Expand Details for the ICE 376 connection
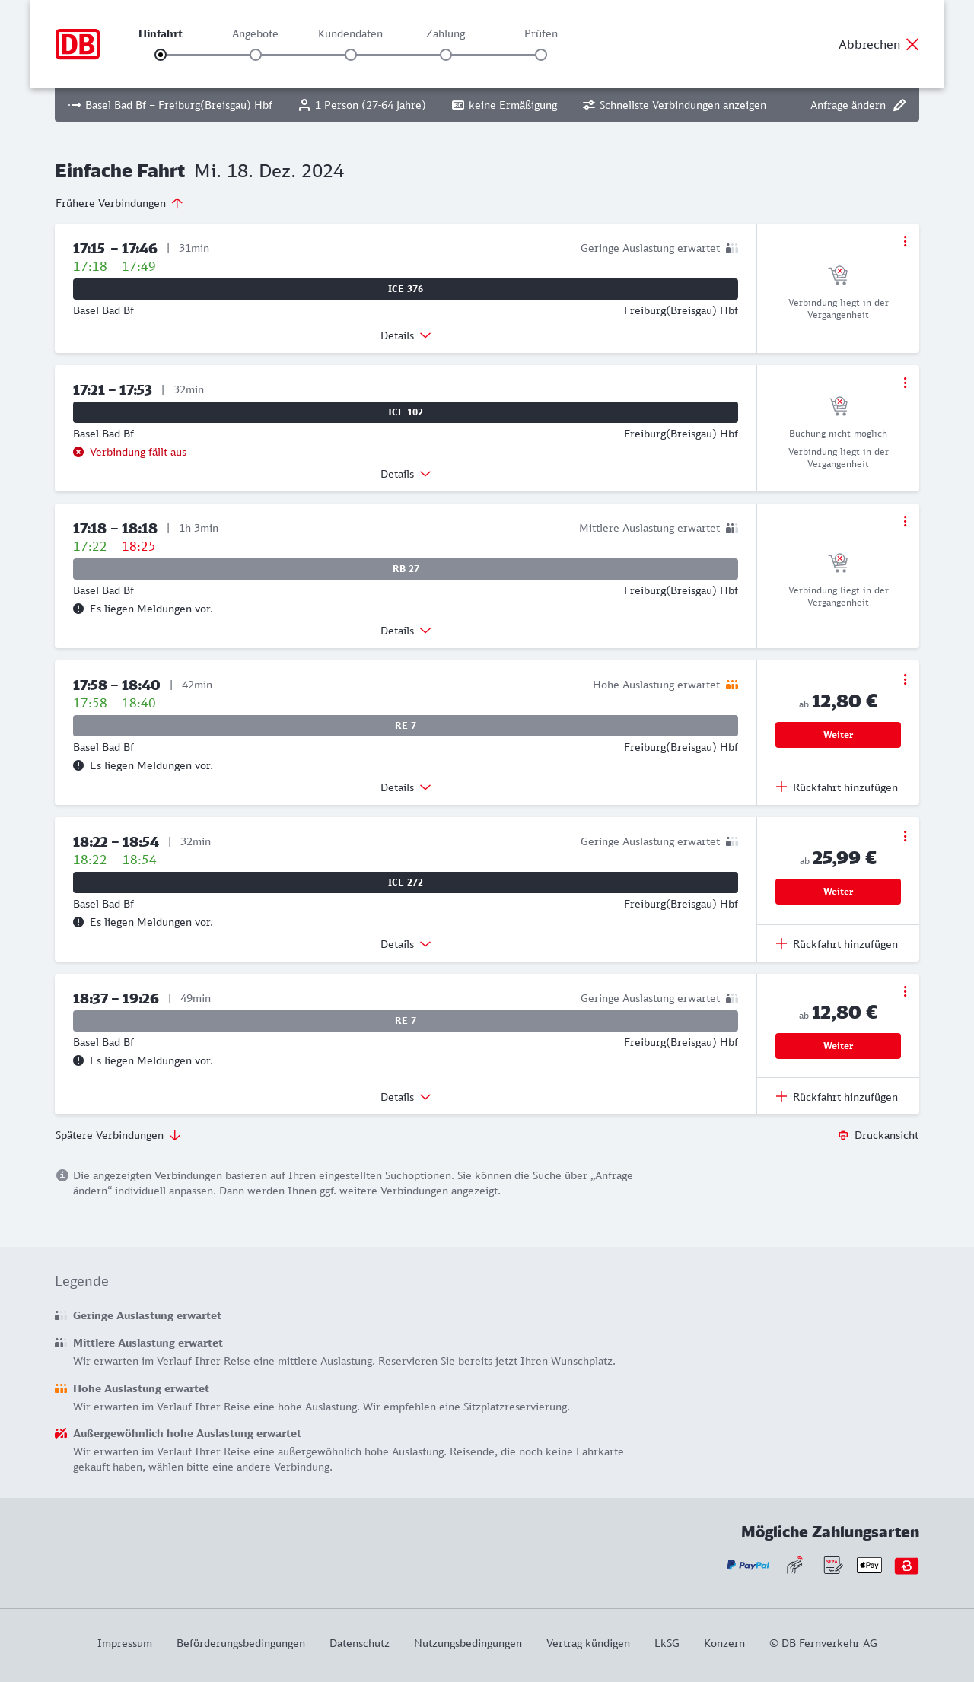Image resolution: width=974 pixels, height=1682 pixels. [x=405, y=335]
